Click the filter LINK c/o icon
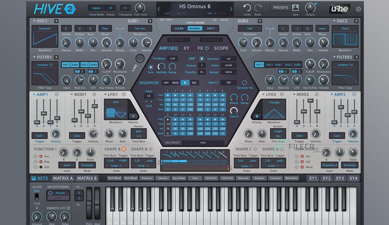 [x=140, y=59]
